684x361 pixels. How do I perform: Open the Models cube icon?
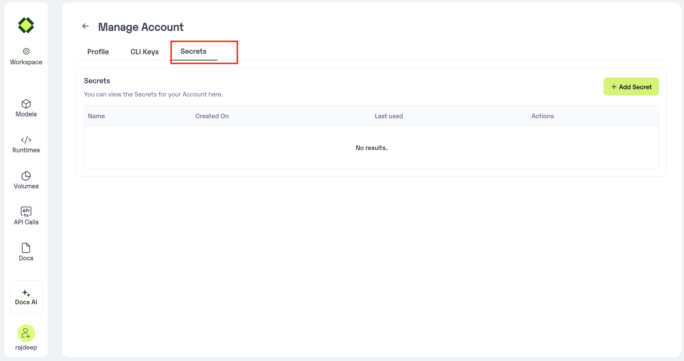point(26,104)
